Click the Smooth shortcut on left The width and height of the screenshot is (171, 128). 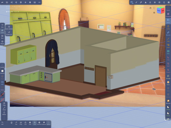(2, 72)
